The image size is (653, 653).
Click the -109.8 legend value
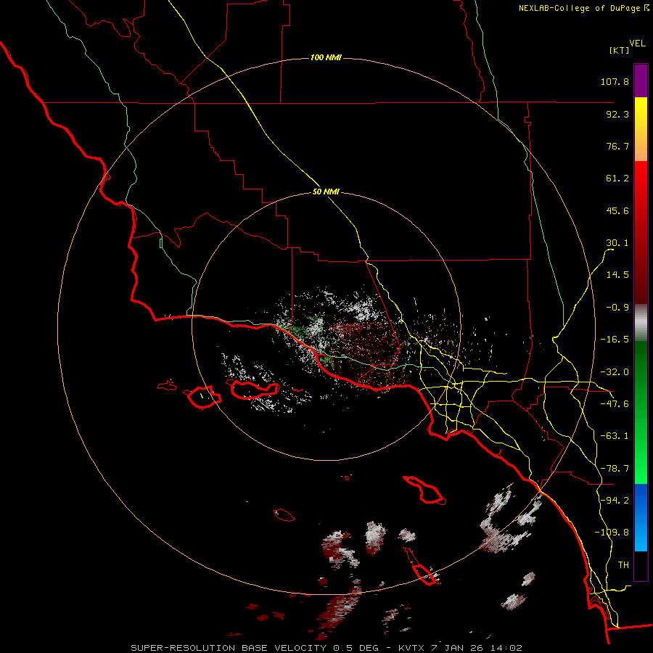[x=612, y=533]
